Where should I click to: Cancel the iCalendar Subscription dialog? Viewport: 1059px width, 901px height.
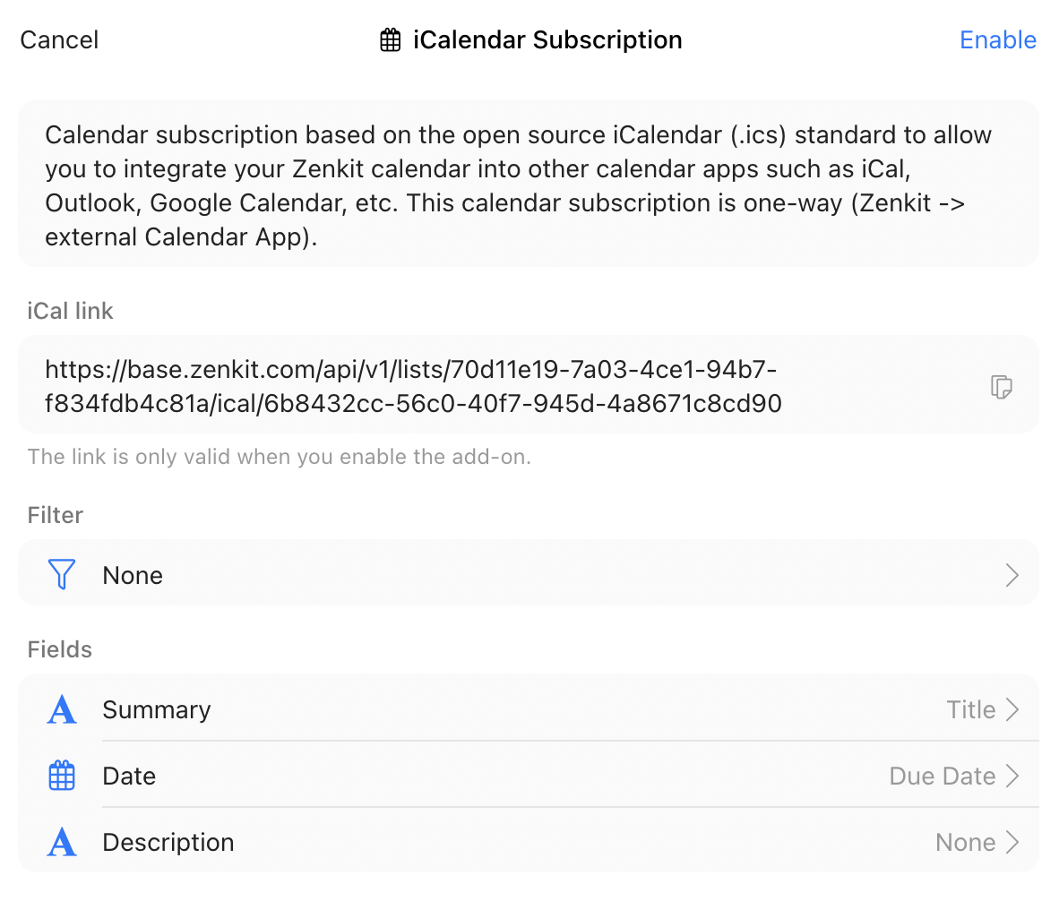click(x=59, y=39)
